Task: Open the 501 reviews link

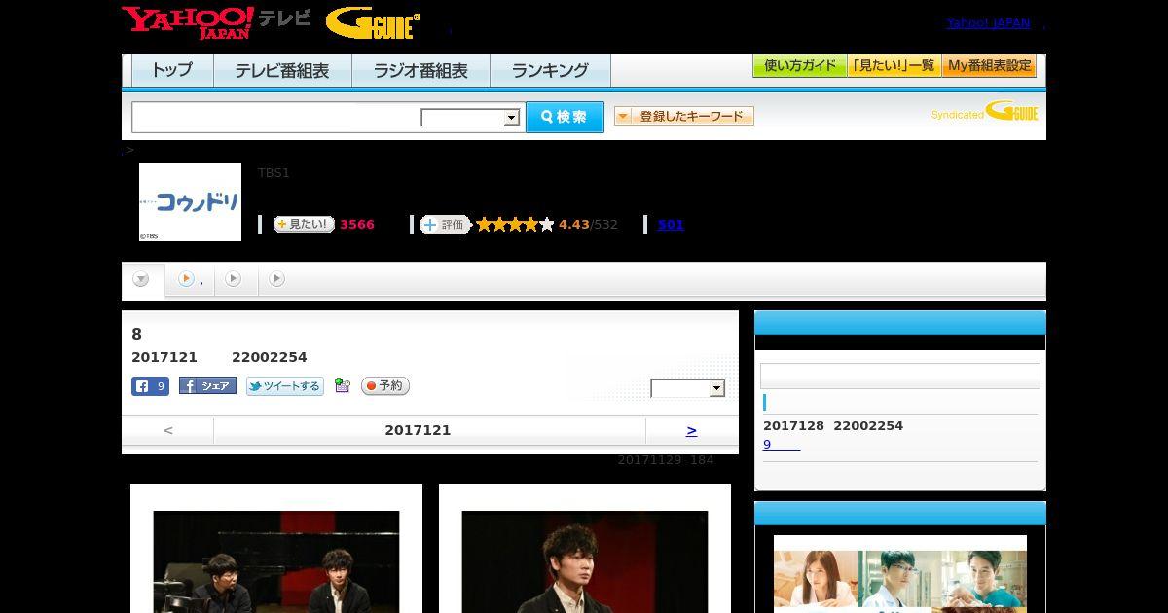Action: [671, 224]
